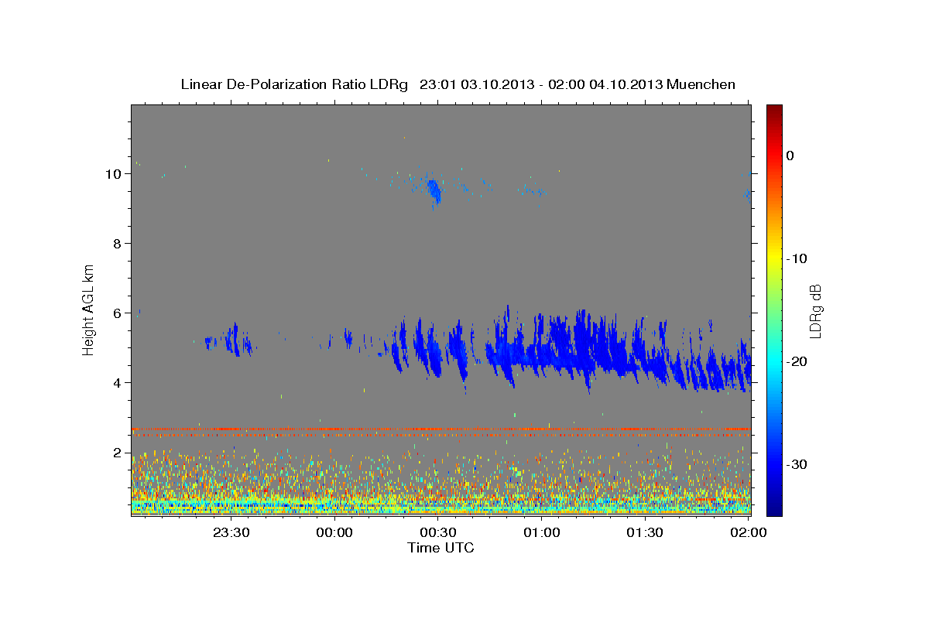Image resolution: width=929 pixels, height=619 pixels.
Task: Click the 02:00 time tick label
Action: 749,532
